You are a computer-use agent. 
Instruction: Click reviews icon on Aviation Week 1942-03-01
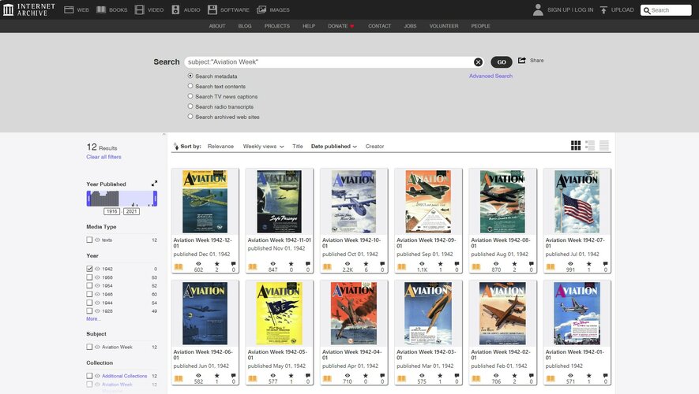pyautogui.click(x=457, y=375)
